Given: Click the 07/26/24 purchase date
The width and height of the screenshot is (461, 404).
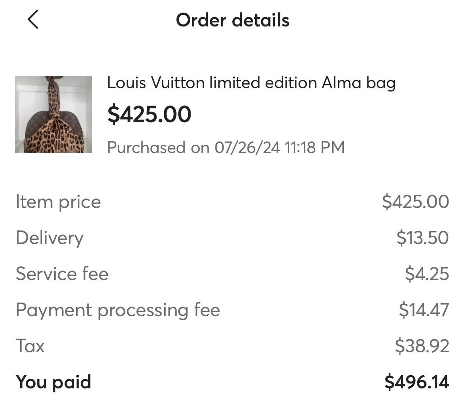Looking at the screenshot, I should pyautogui.click(x=247, y=147).
